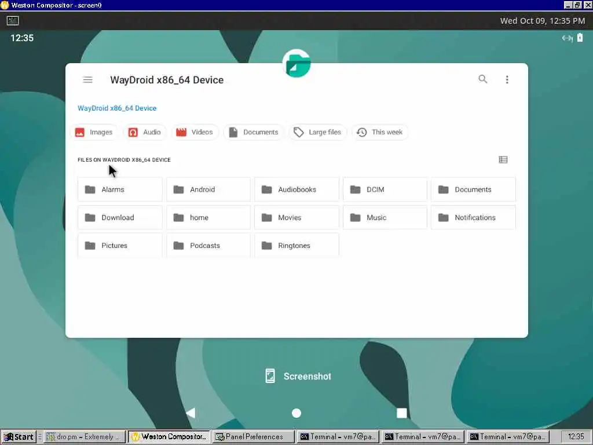Click the search magnifier icon
593x445 pixels.
pyautogui.click(x=482, y=79)
